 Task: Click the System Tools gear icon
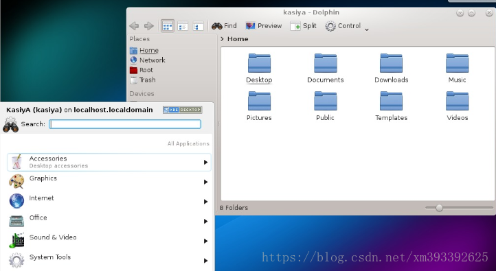pyautogui.click(x=16, y=261)
